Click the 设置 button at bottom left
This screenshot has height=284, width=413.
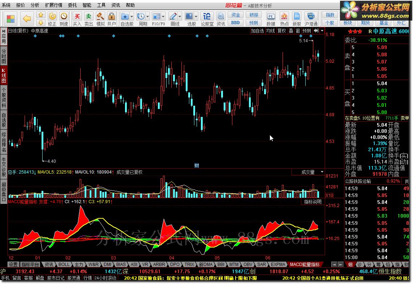coord(13,264)
